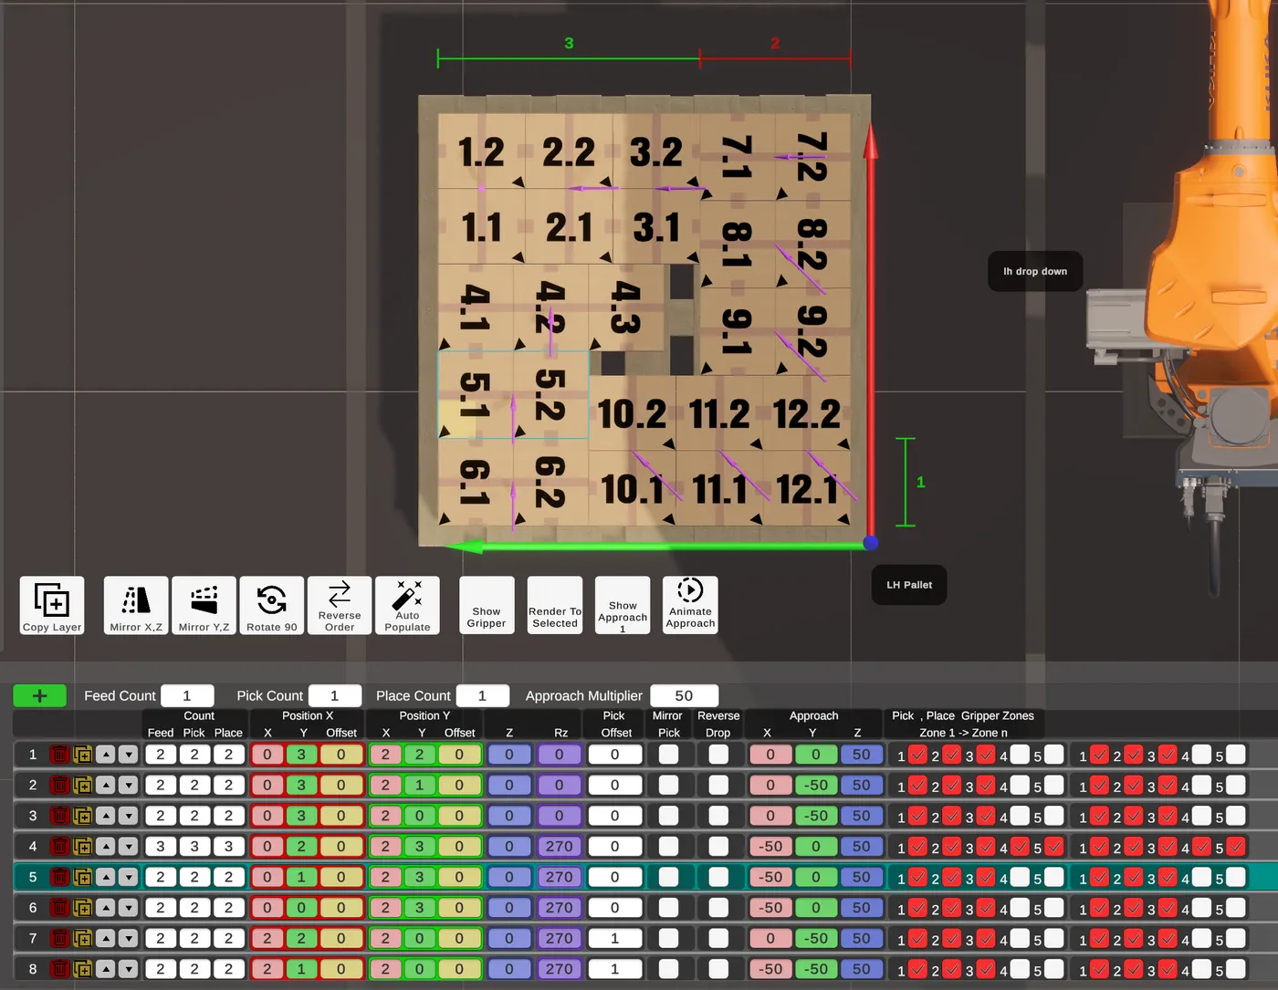Enable Reverse Drop checkbox in row 3
The width and height of the screenshot is (1278, 990).
click(x=718, y=816)
